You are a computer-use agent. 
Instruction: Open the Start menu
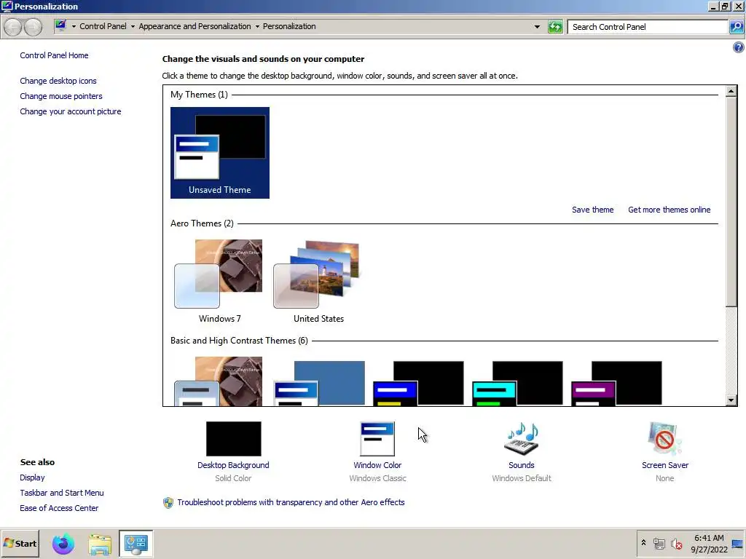[20, 543]
